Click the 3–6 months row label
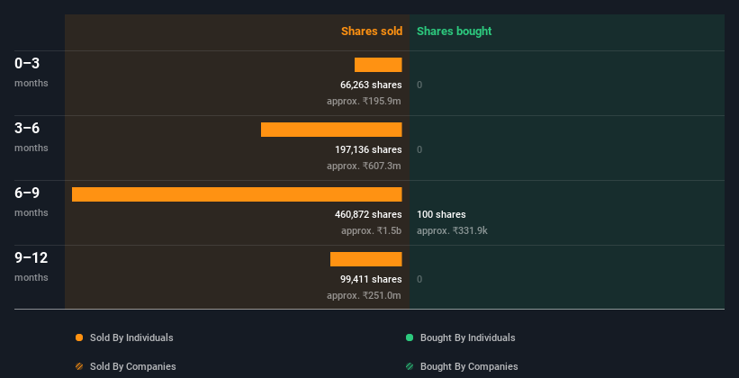 32,137
